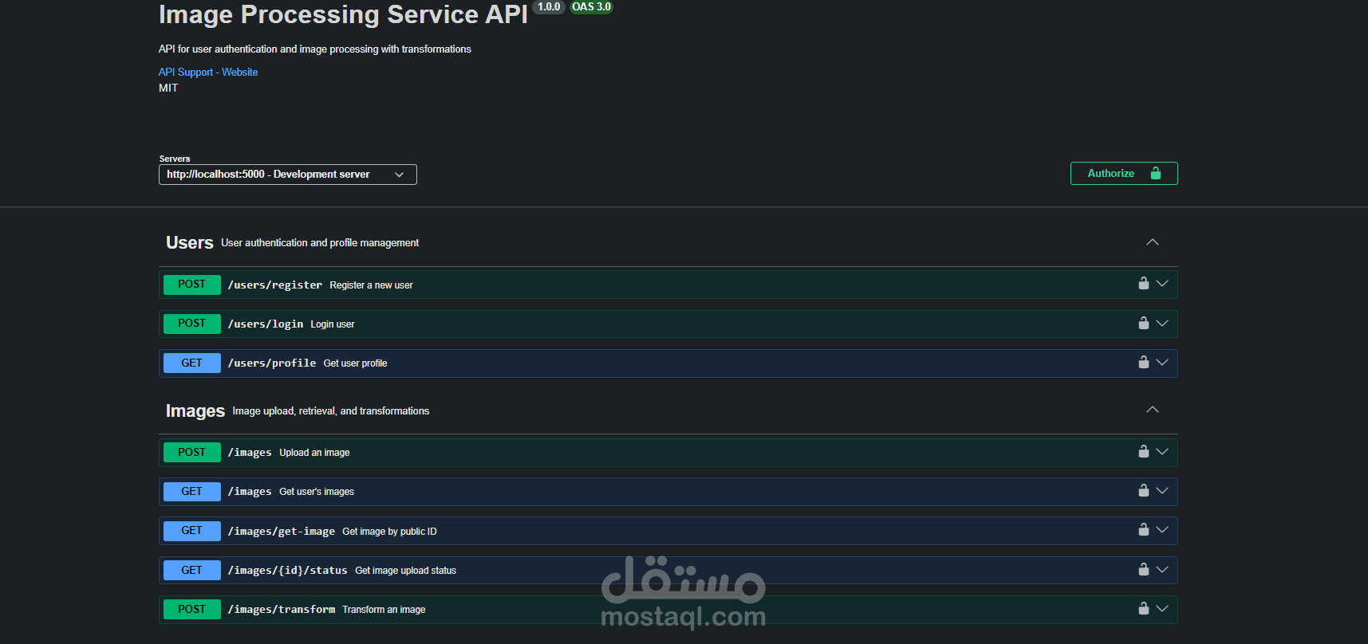Click the 1.0.0 version badge
1368x644 pixels.
pos(549,7)
